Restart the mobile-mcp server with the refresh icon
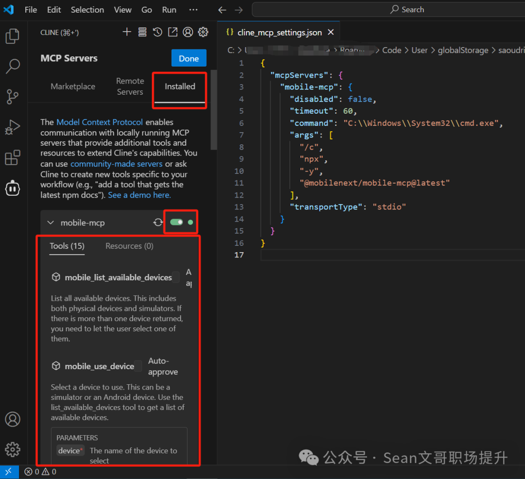Image resolution: width=525 pixels, height=479 pixels. 157,222
